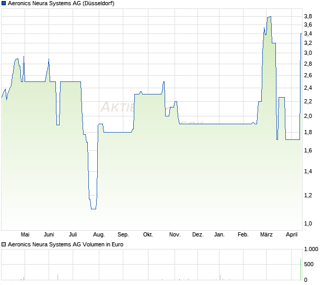Image resolution: width=324 pixels, height=285 pixels.
Task: Click the 'Sep.' month label
Action: tap(123, 234)
